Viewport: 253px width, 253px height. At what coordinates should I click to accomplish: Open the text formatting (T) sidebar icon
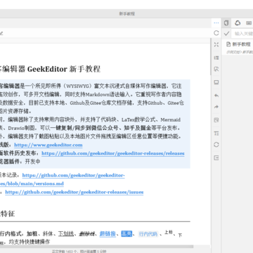(x=216, y=134)
